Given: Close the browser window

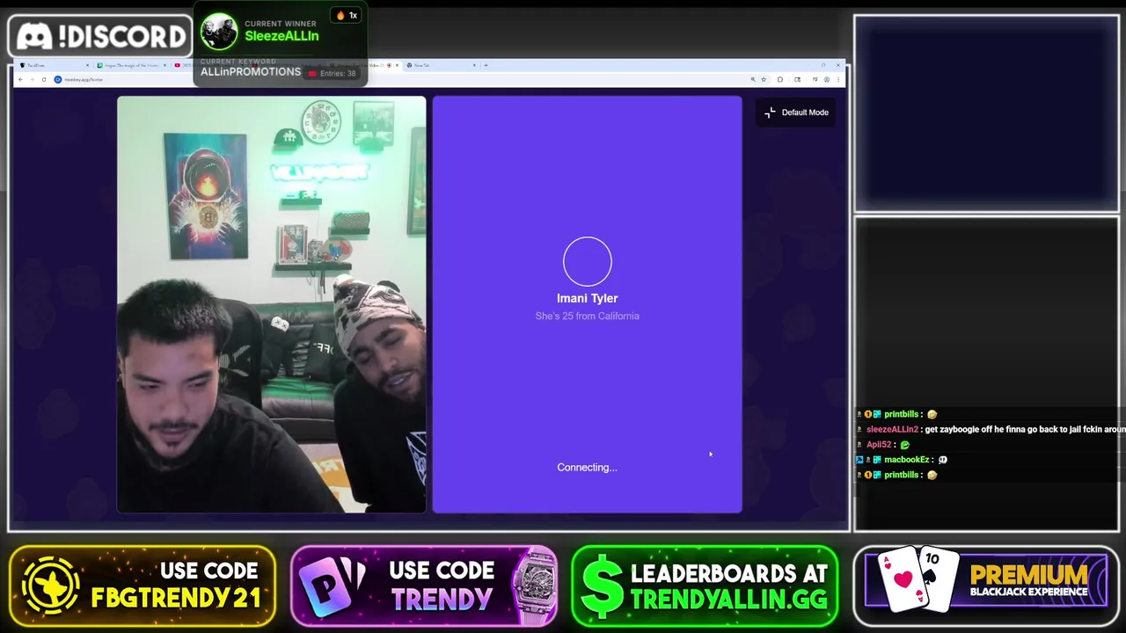Looking at the screenshot, I should [837, 65].
